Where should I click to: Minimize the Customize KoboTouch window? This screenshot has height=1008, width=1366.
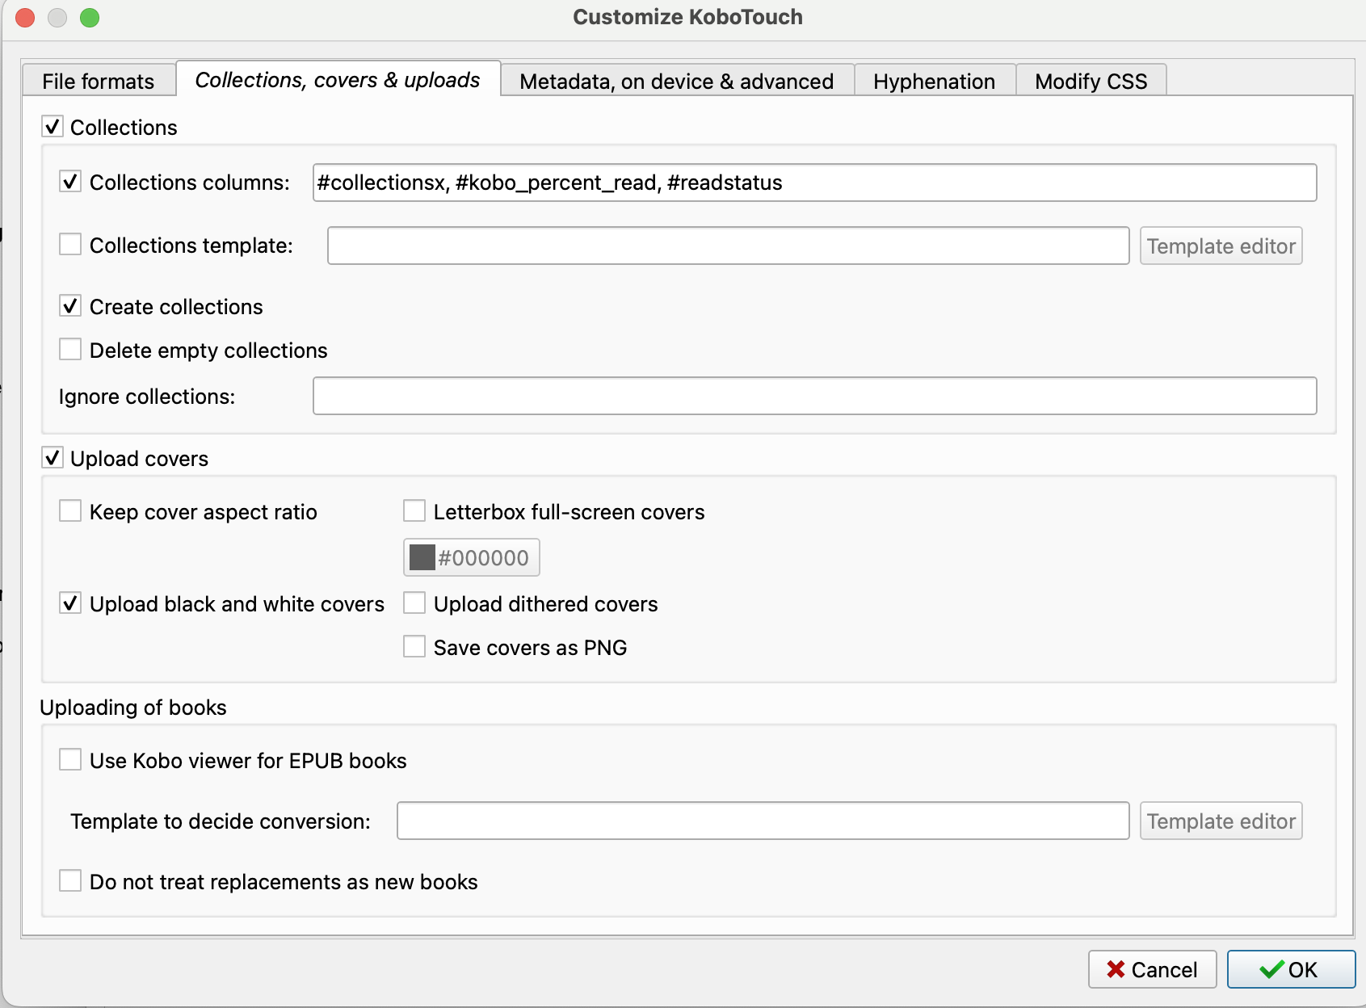click(57, 18)
